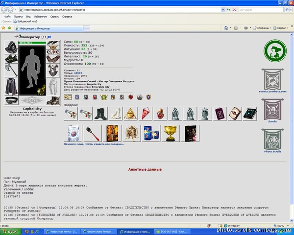Open the Сервис menu in menu bar

click(x=54, y=17)
